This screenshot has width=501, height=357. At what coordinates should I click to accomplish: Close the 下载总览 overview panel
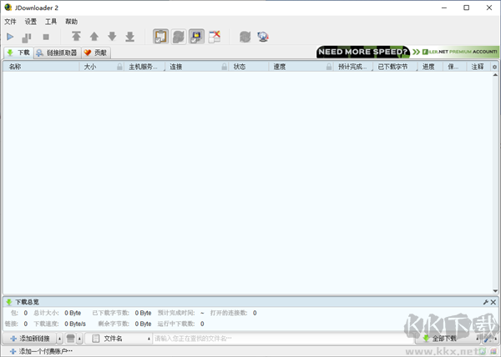493,302
